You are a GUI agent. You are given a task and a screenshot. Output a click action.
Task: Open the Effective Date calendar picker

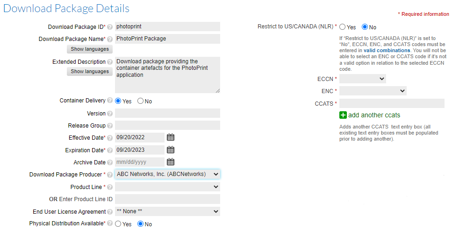pos(171,137)
